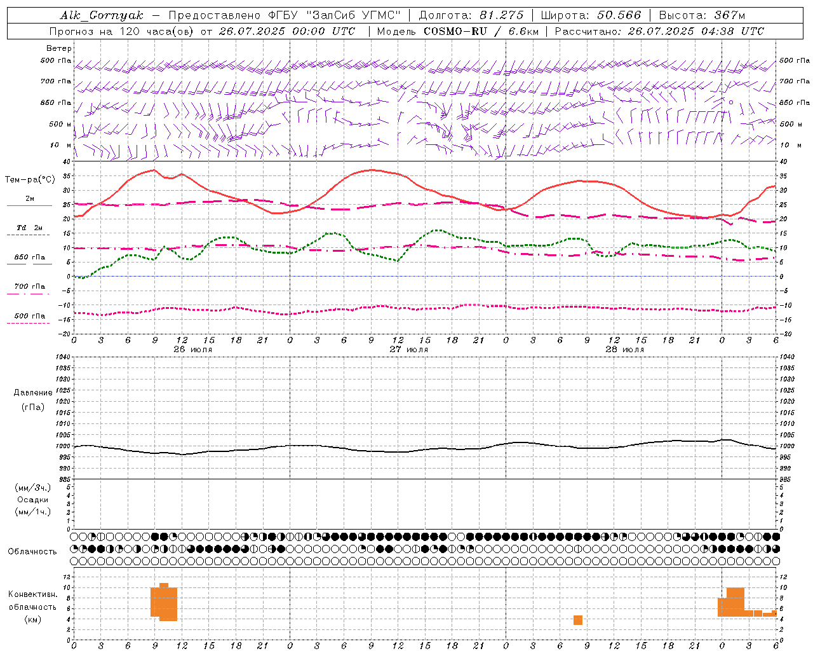The image size is (813, 651).
Task: Click the '850 гПа' entry in temperature legend
Action: (30, 257)
